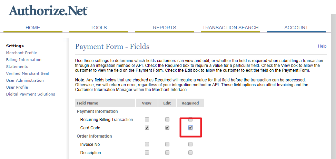The height and width of the screenshot is (159, 336).
Task: Go to TRANSACTION SEARCH tab
Action: point(230,28)
